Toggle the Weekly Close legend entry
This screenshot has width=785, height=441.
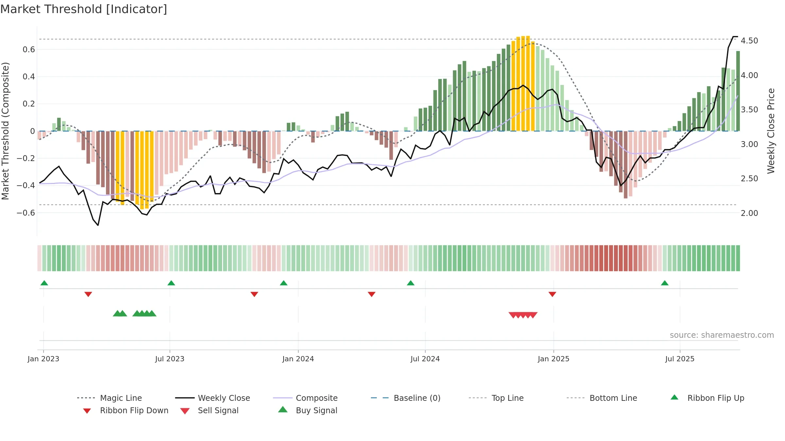213,398
